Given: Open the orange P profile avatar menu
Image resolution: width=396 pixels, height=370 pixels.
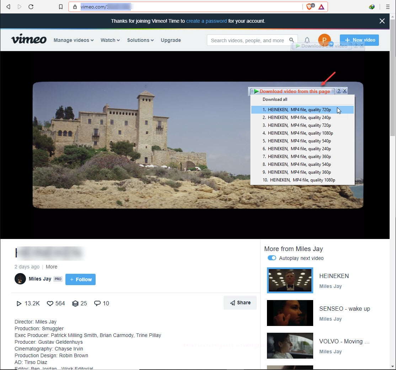Looking at the screenshot, I should coord(324,40).
